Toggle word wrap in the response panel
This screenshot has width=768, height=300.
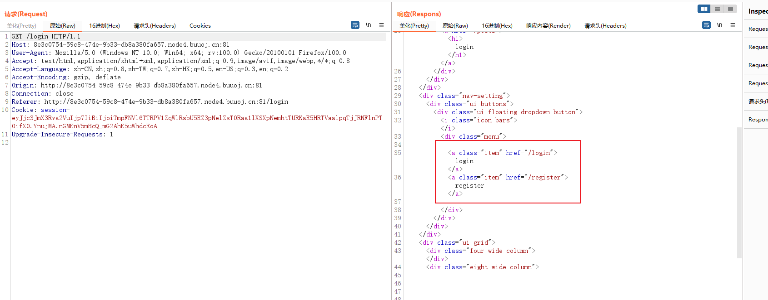(706, 25)
